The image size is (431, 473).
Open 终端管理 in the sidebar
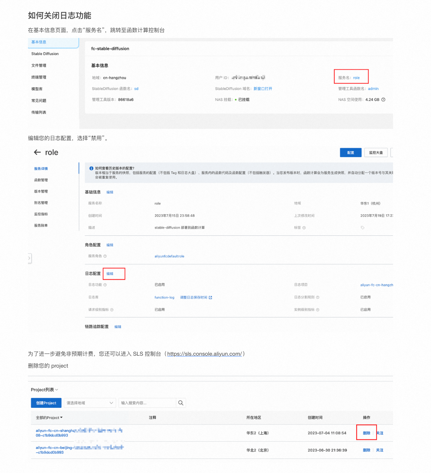(39, 77)
